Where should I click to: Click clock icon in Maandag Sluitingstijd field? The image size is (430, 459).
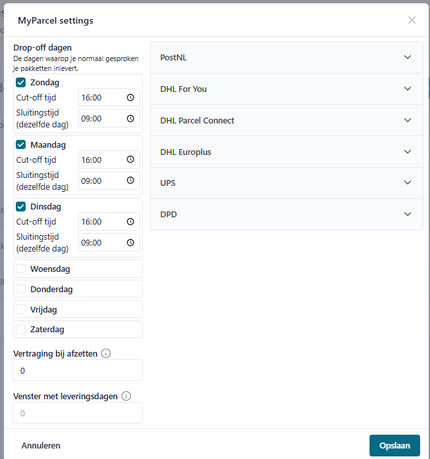130,181
